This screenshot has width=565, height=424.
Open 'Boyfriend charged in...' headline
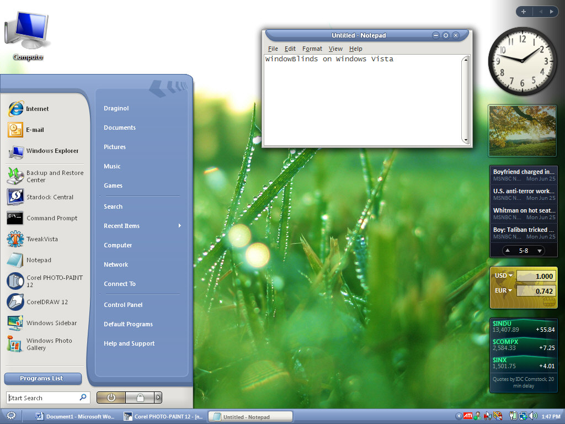coord(524,175)
